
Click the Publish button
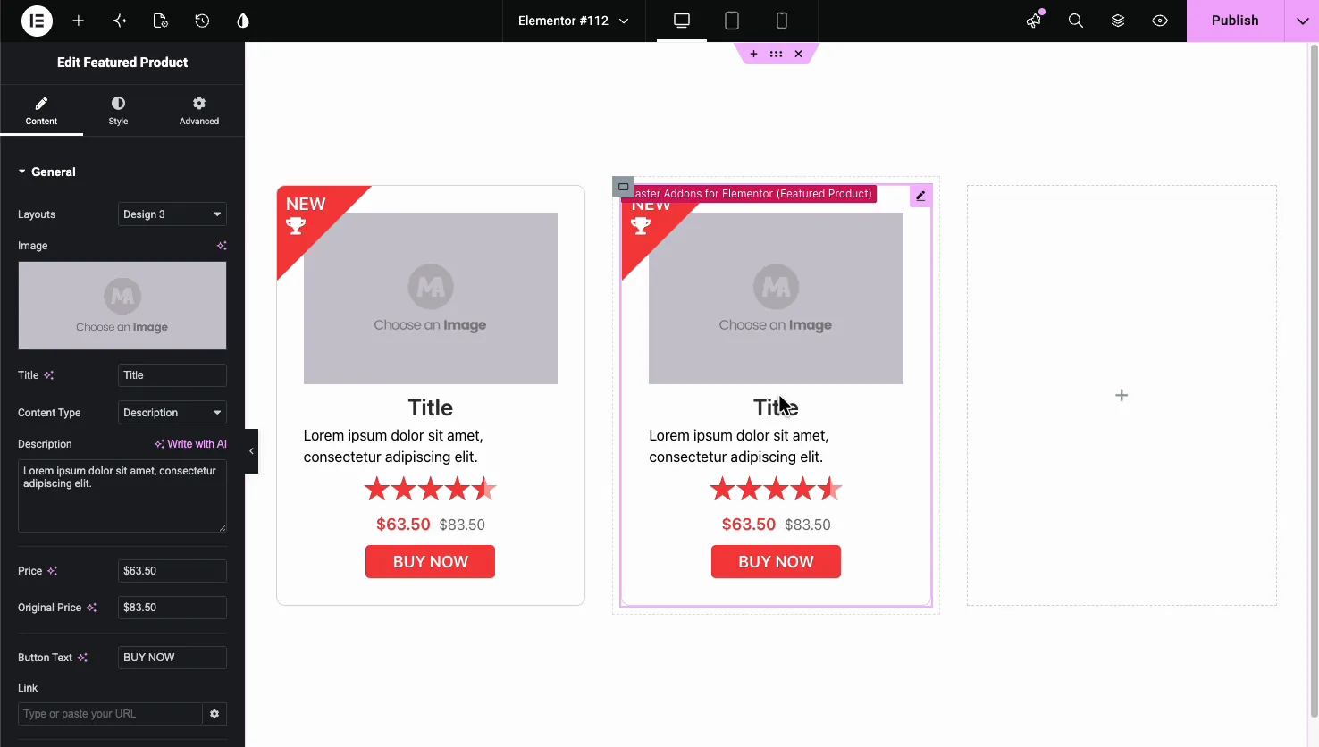tap(1235, 21)
